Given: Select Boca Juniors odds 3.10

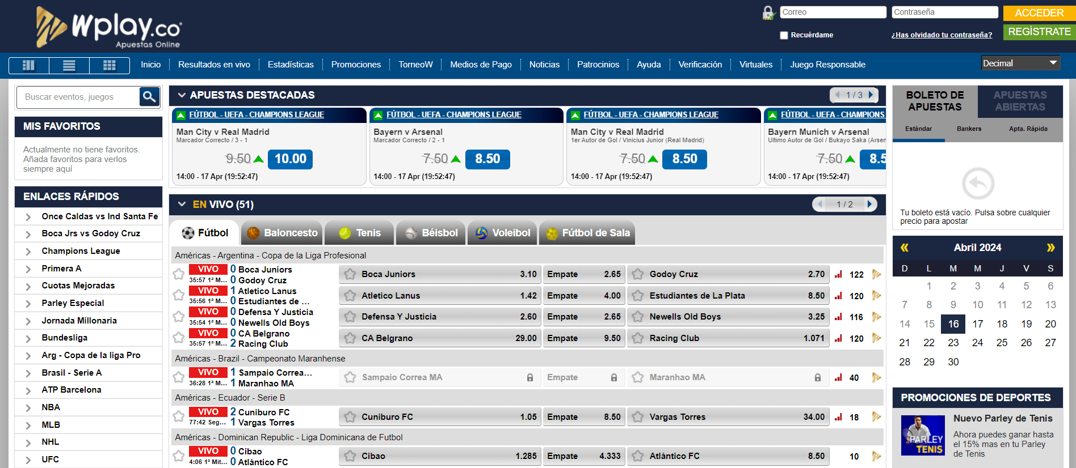Looking at the screenshot, I should click(440, 274).
